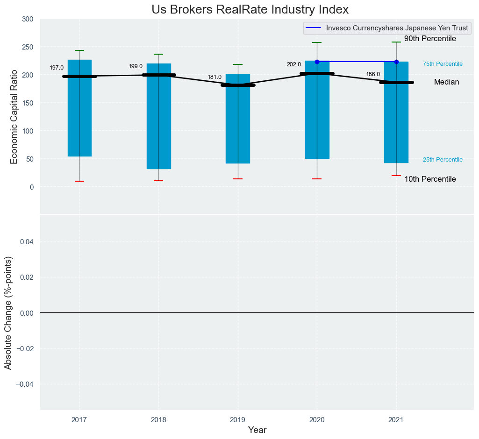The image size is (479, 439).
Task: Click the Median annotation text
Action: pyautogui.click(x=447, y=82)
